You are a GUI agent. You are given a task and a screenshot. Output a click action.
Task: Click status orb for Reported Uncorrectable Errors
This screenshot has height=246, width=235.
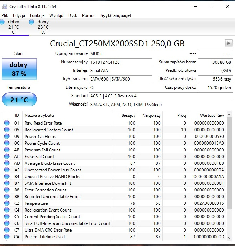pos(7,196)
